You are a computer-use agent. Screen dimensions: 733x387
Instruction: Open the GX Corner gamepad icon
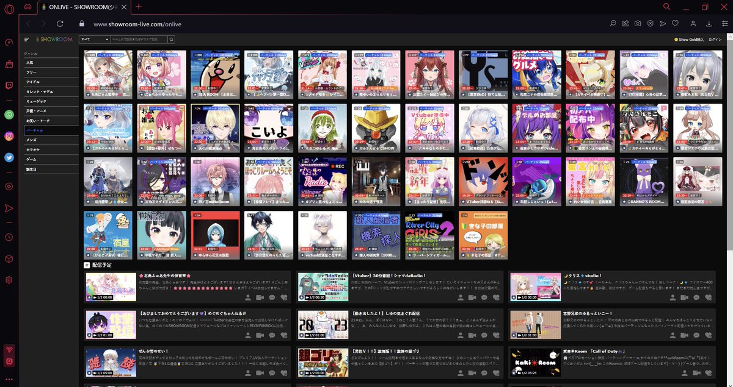(27, 6)
